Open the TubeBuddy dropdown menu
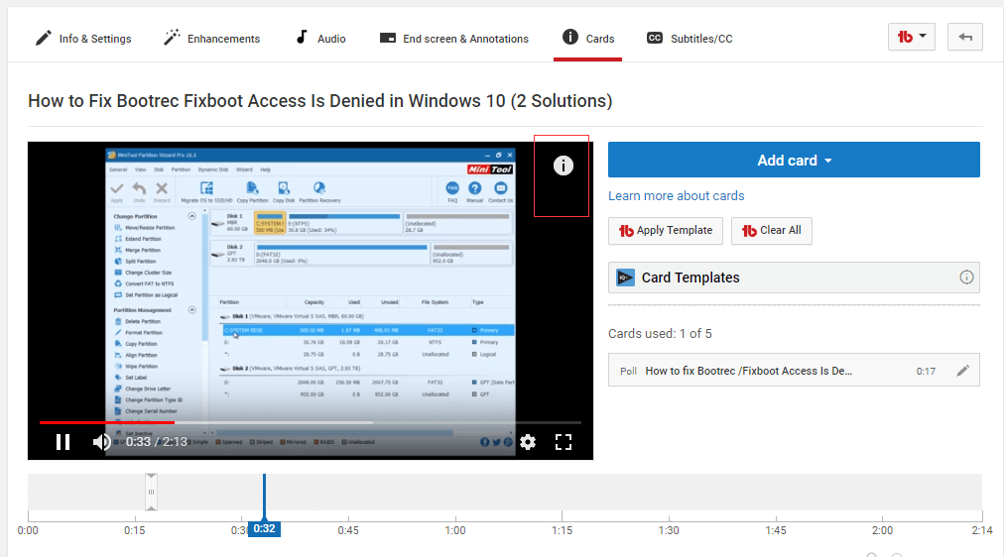 coord(911,37)
